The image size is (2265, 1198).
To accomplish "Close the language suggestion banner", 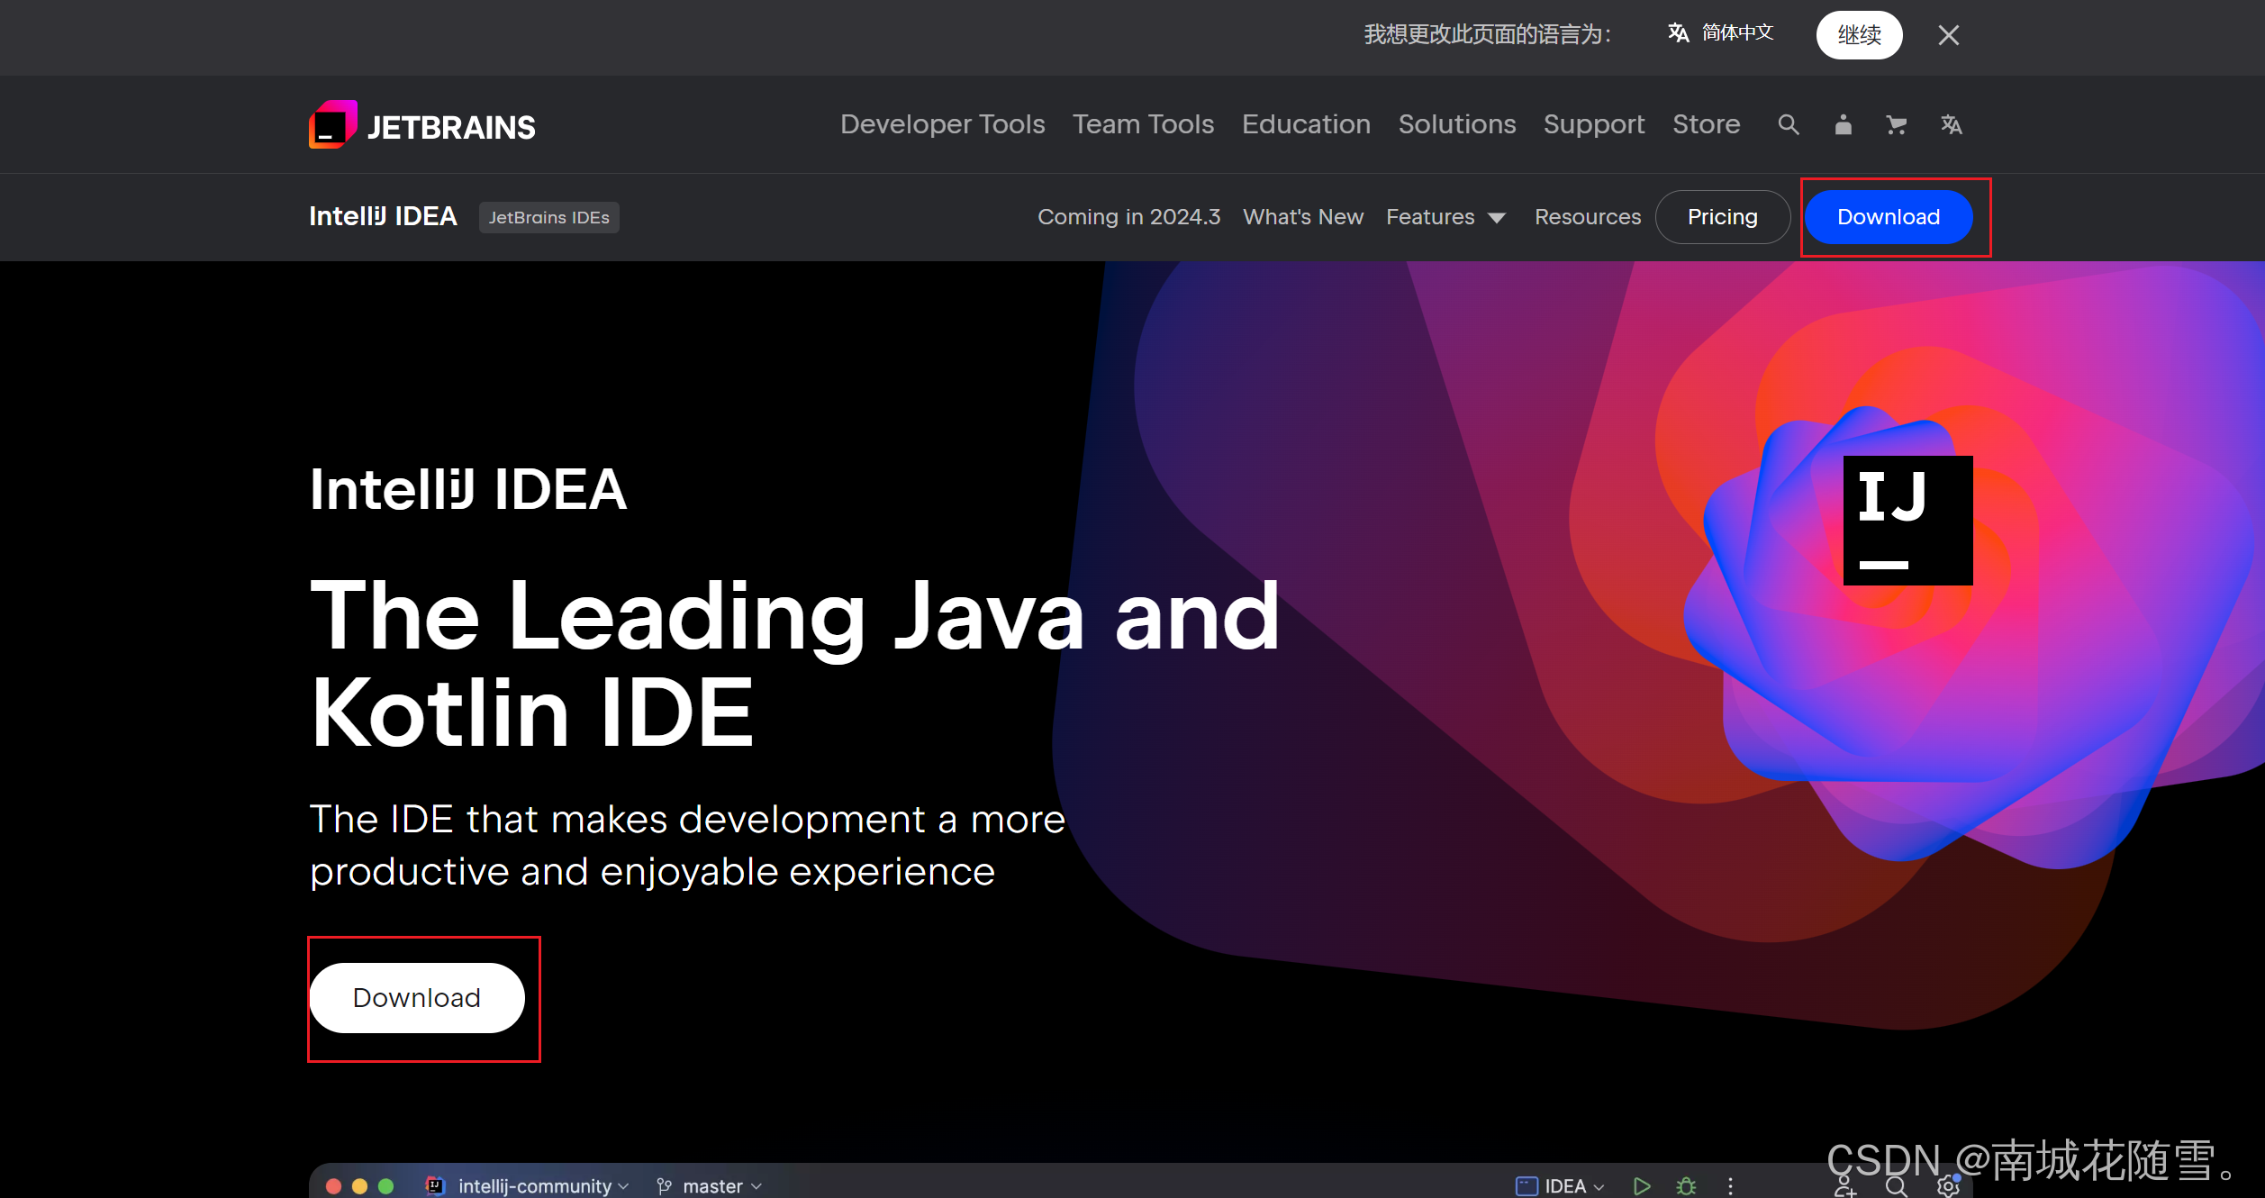I will pyautogui.click(x=1949, y=35).
